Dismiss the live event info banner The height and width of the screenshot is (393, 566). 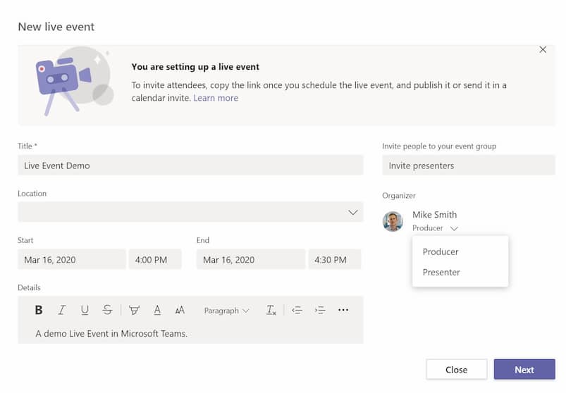(x=543, y=50)
